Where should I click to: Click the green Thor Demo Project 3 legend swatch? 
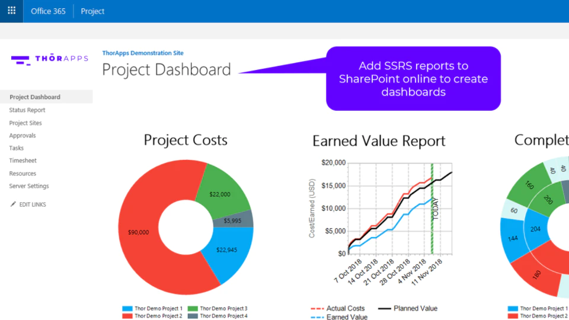(x=193, y=308)
